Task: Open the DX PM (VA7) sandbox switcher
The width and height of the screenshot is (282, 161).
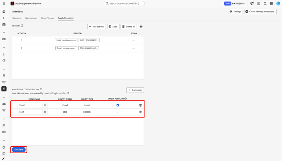Action: pos(238,3)
